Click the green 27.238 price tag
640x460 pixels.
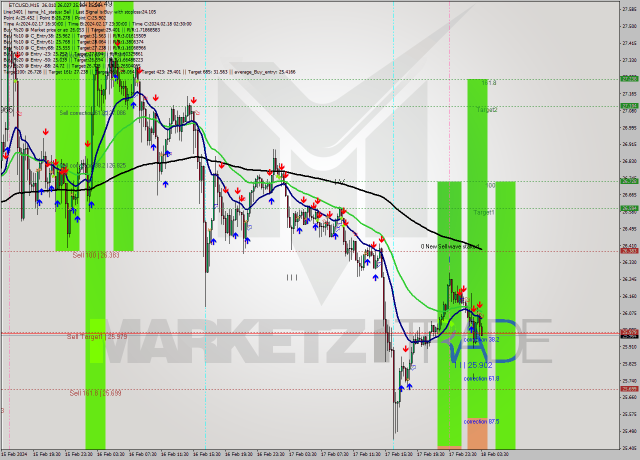click(x=629, y=78)
